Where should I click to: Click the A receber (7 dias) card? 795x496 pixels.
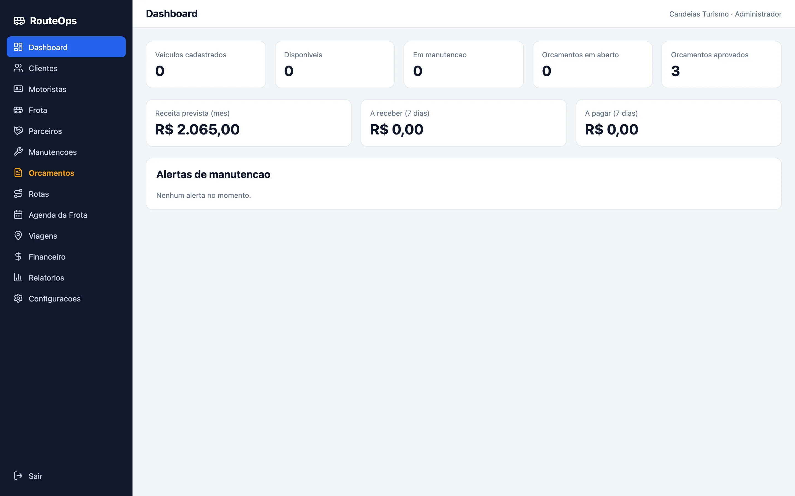click(x=463, y=123)
